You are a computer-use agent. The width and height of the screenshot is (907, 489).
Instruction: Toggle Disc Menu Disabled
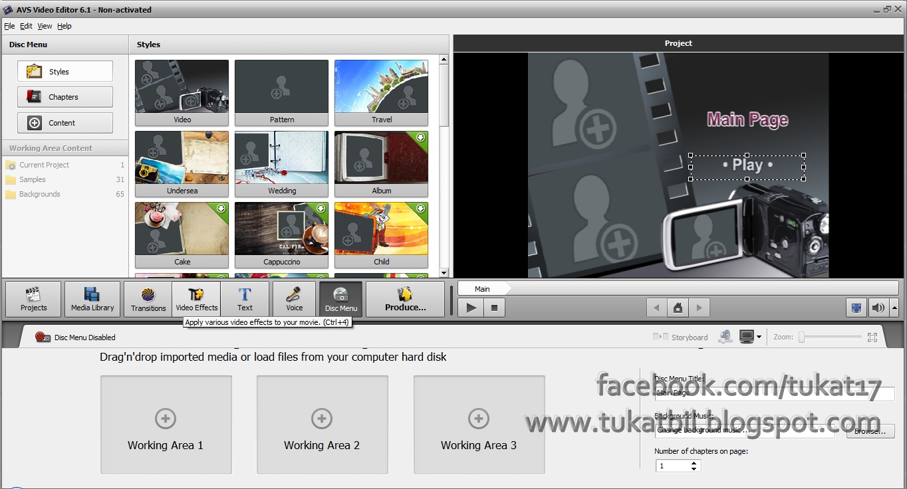coord(75,338)
